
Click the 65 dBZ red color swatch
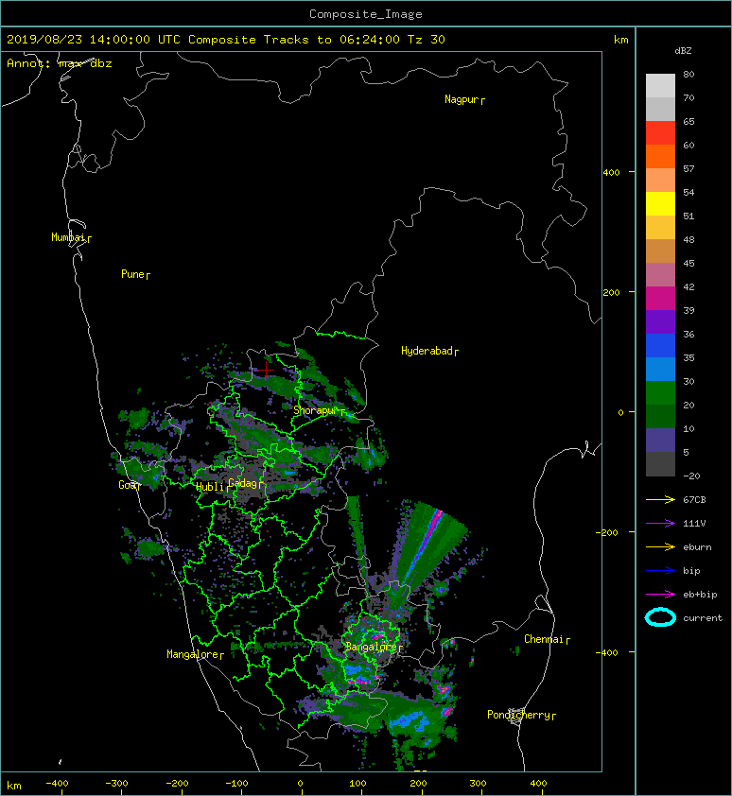click(660, 132)
